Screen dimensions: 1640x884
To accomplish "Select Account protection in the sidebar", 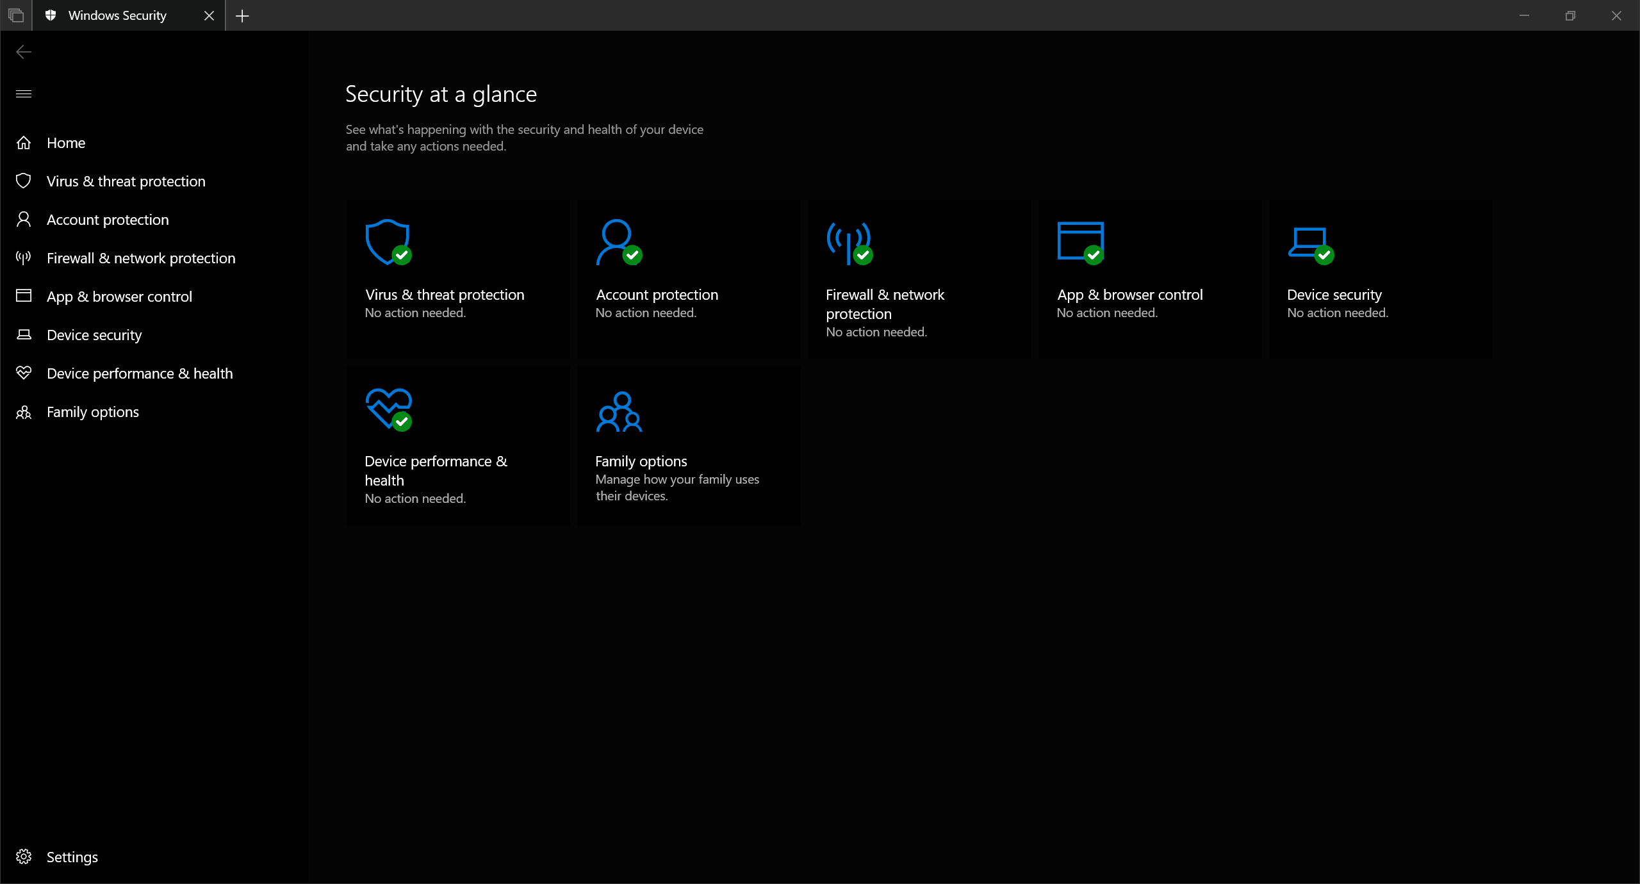I will pyautogui.click(x=108, y=220).
